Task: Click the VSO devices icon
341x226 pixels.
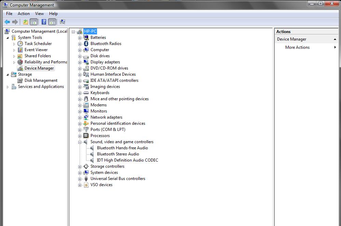Action: click(86, 185)
